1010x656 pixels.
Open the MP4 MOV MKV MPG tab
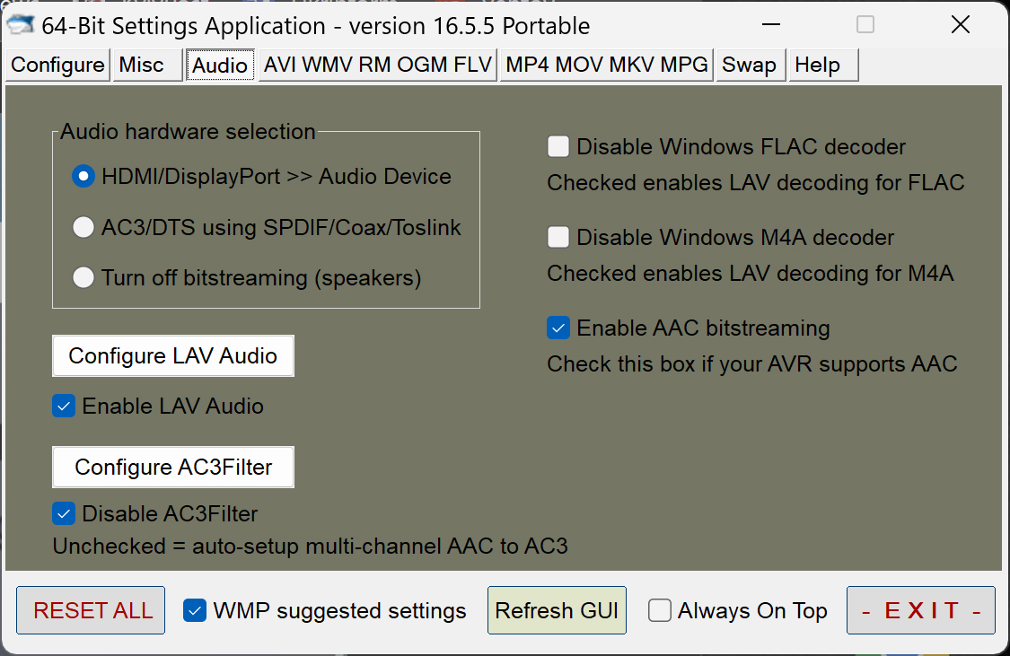click(x=607, y=66)
